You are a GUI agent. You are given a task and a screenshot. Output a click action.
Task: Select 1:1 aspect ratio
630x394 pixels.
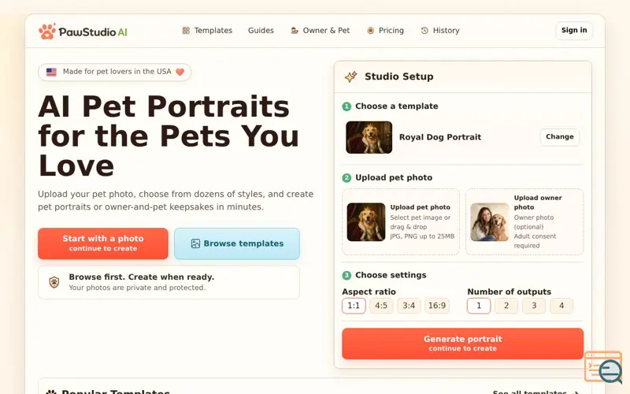[354, 306]
